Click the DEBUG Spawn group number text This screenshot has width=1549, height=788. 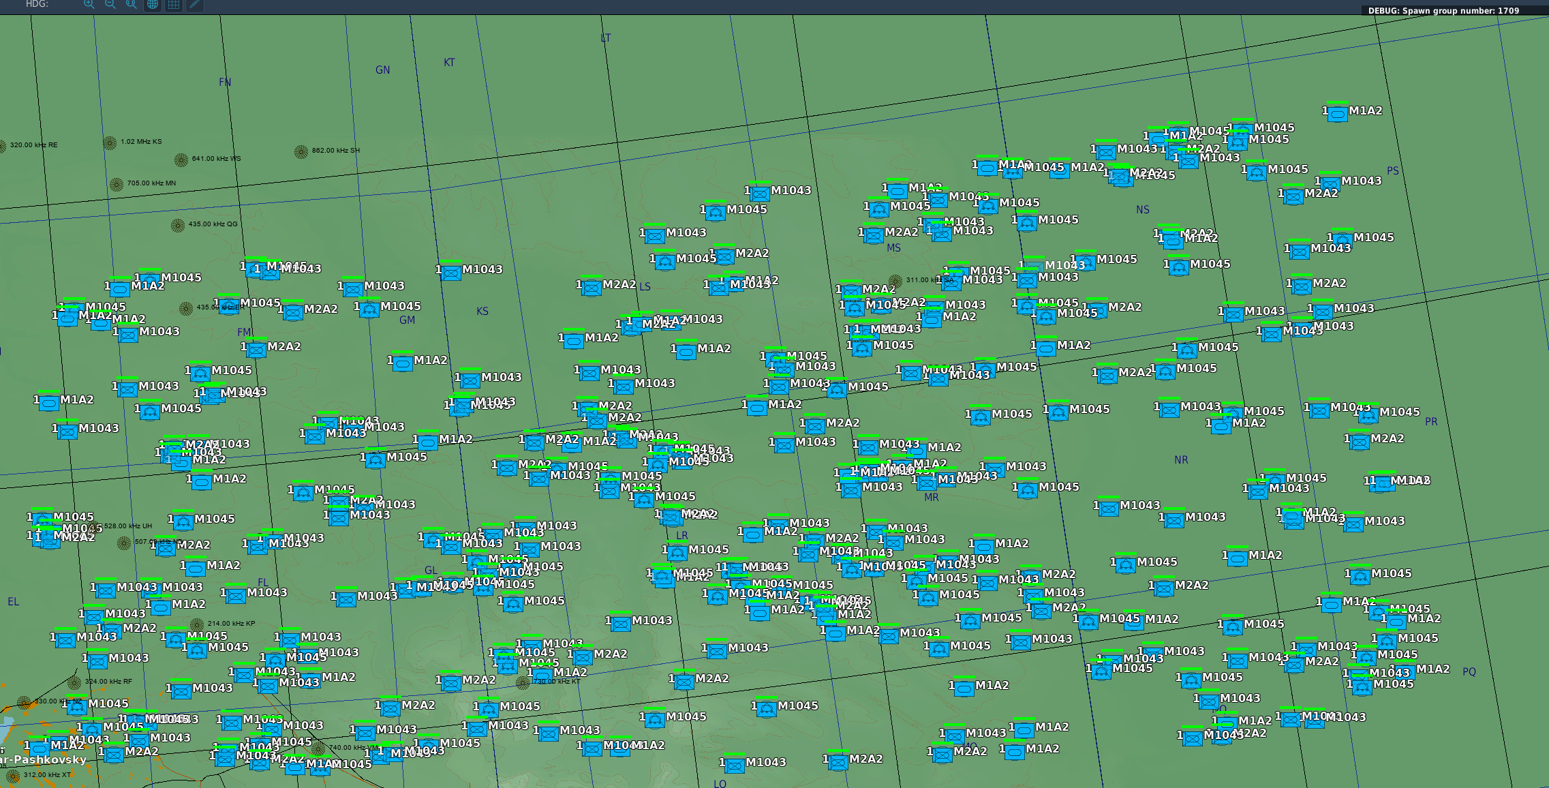[1443, 10]
